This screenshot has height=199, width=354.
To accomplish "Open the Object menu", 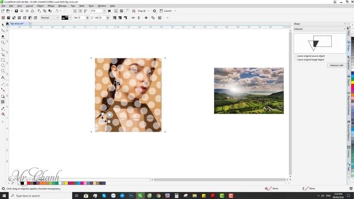I will [x=40, y=6].
